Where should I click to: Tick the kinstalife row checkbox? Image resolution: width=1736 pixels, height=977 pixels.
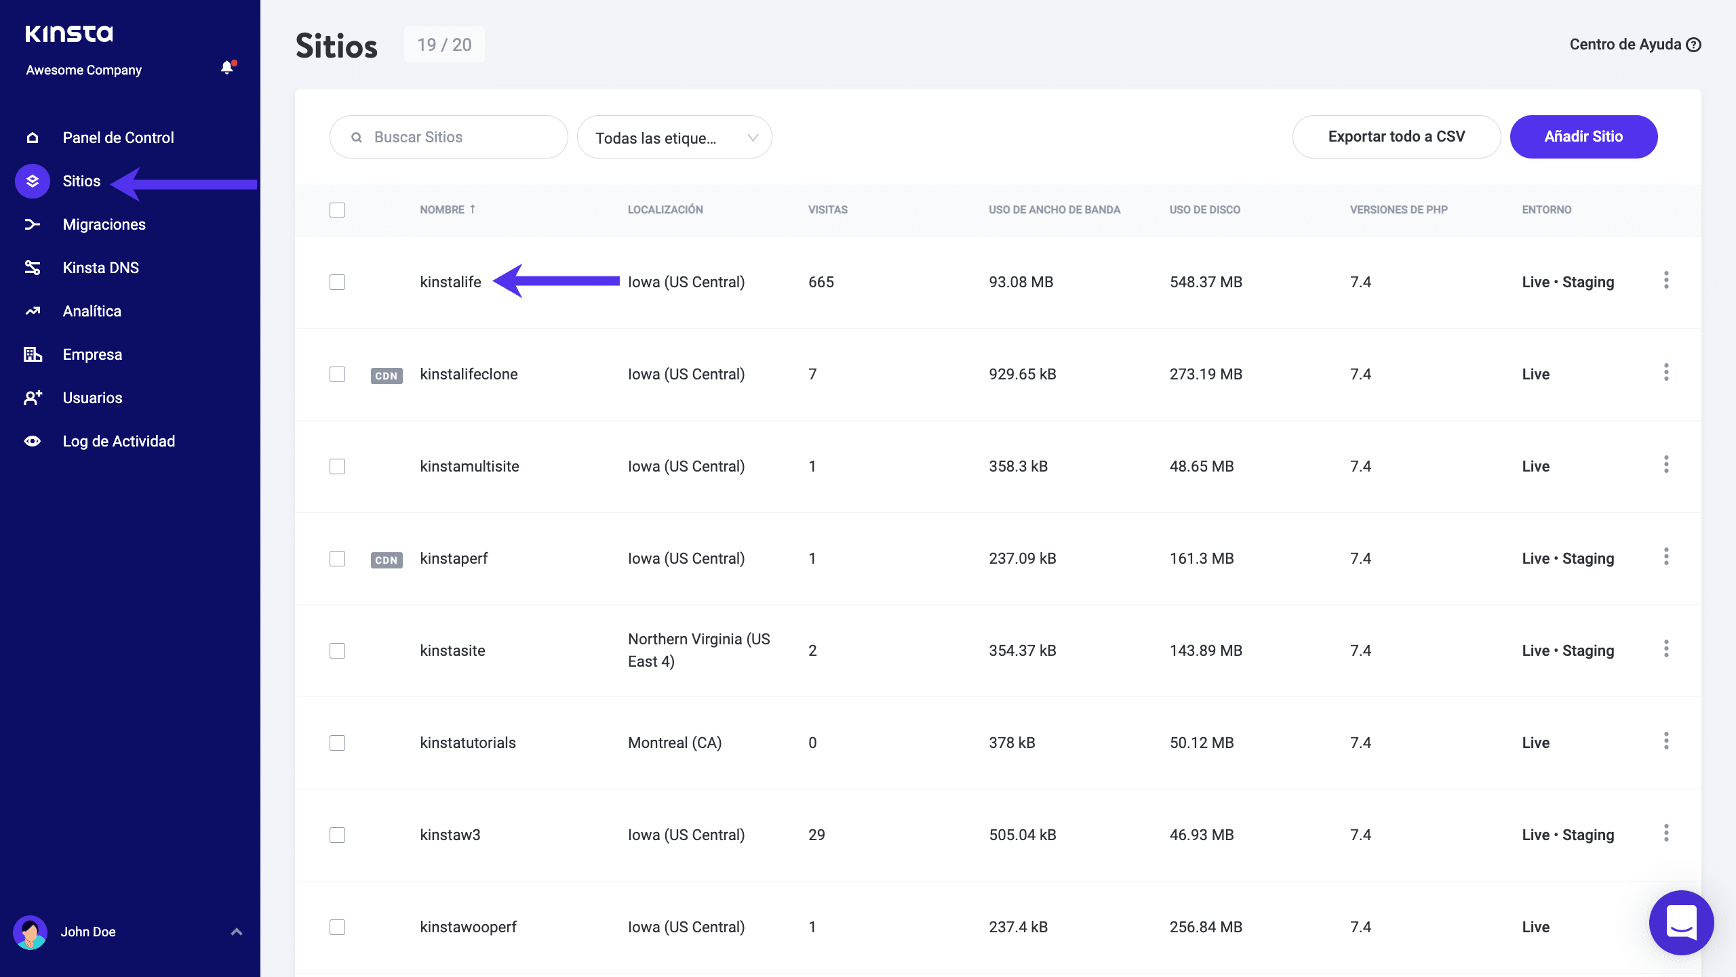coord(337,282)
